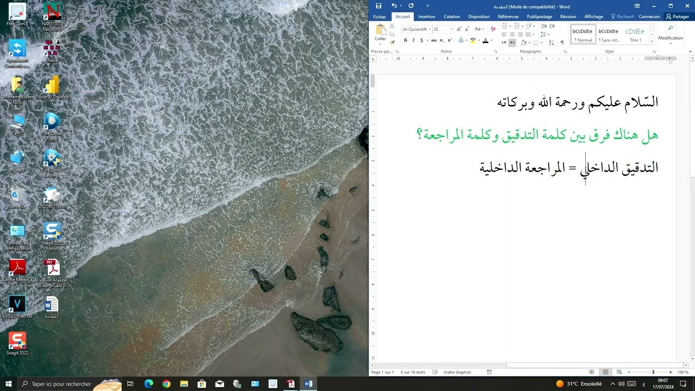This screenshot has width=695, height=391.
Task: Apply bold formatting (G button)
Action: coord(405,40)
